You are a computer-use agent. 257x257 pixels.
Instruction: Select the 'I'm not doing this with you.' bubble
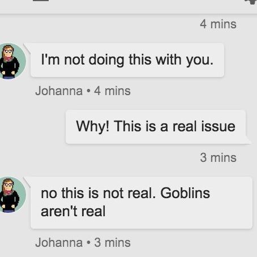pos(127,60)
